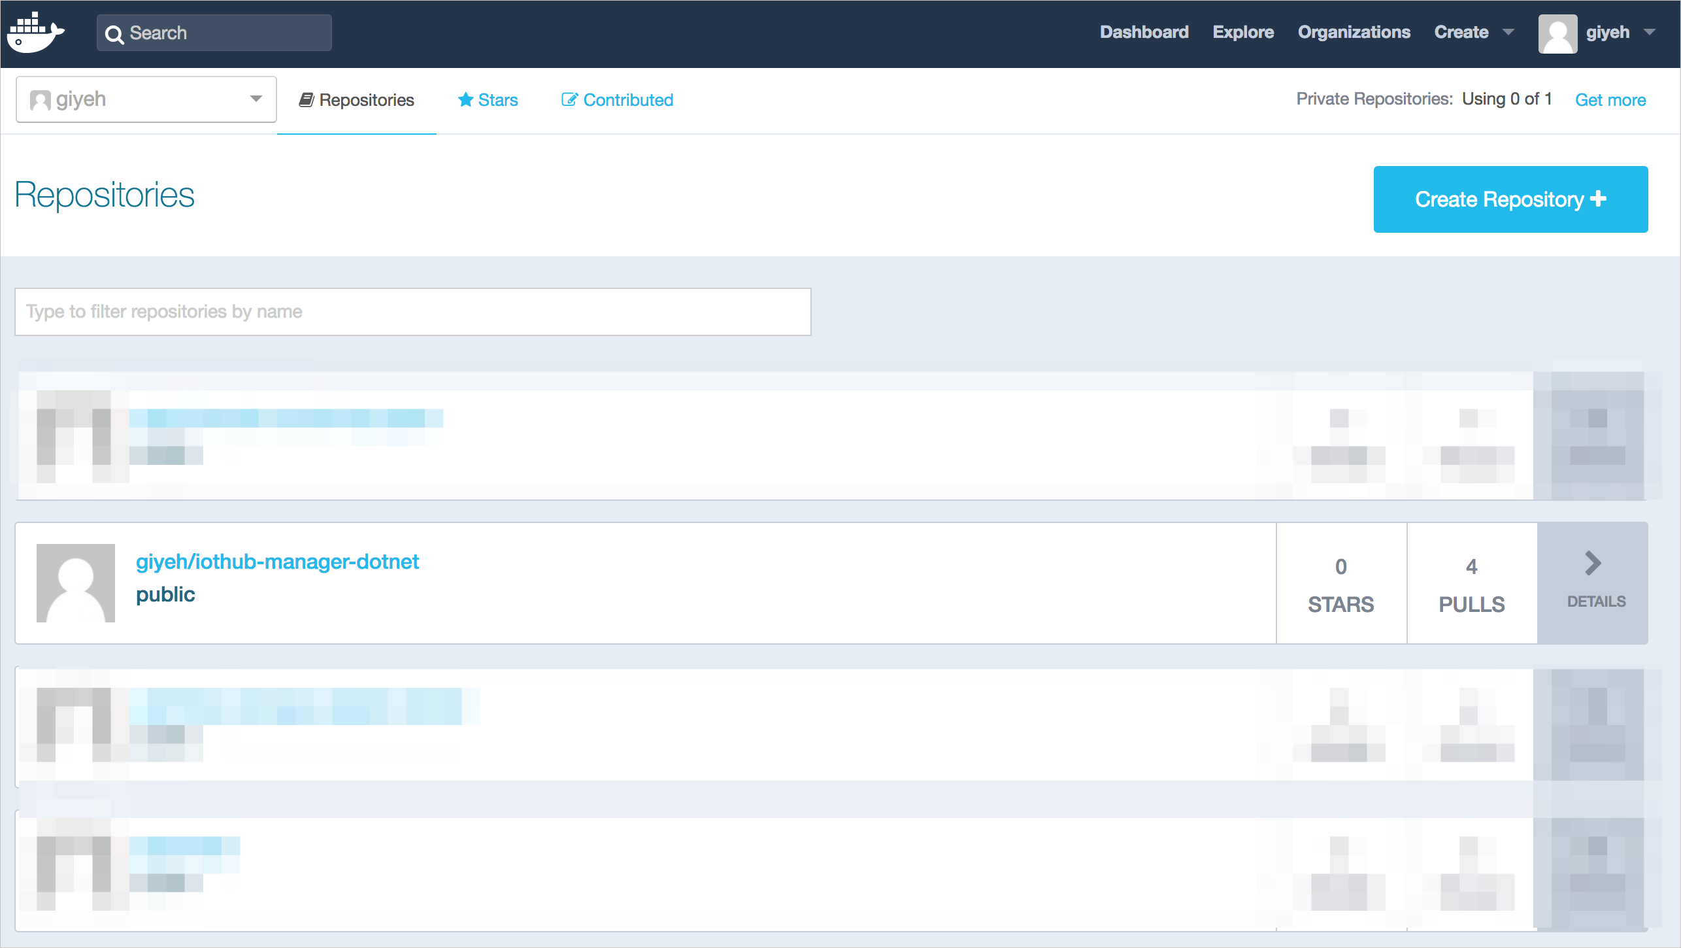1681x948 pixels.
Task: Open the giyeh/iothub-manager-dotnet repository link
Action: (277, 562)
